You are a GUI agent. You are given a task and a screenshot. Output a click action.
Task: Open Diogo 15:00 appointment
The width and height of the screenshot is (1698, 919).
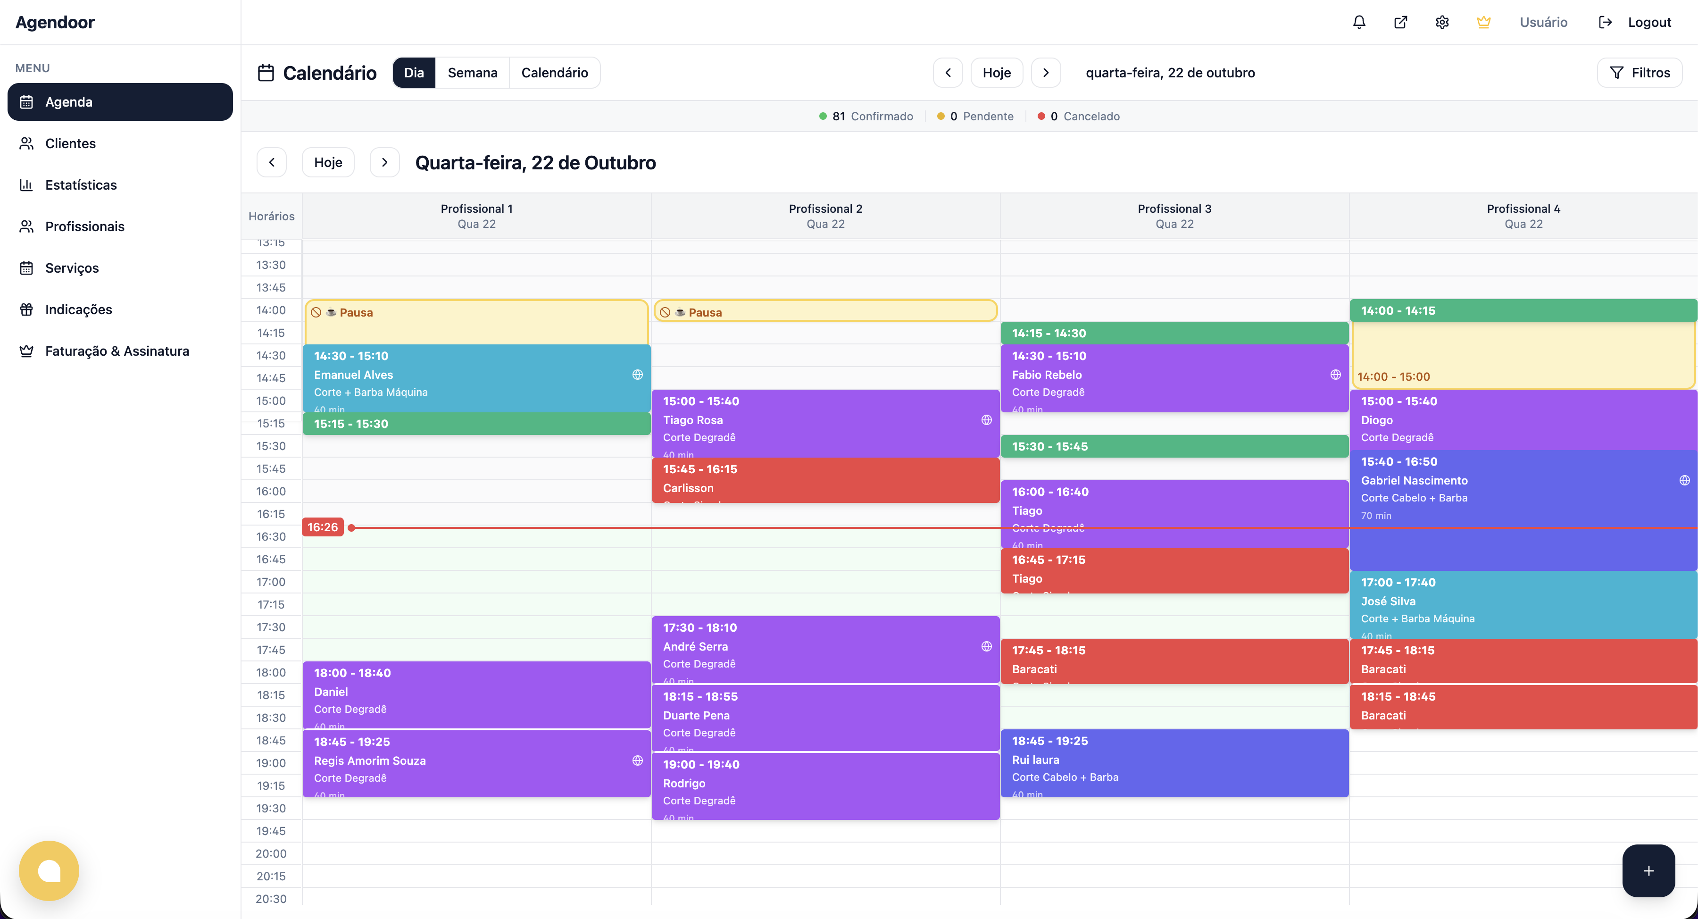1523,420
